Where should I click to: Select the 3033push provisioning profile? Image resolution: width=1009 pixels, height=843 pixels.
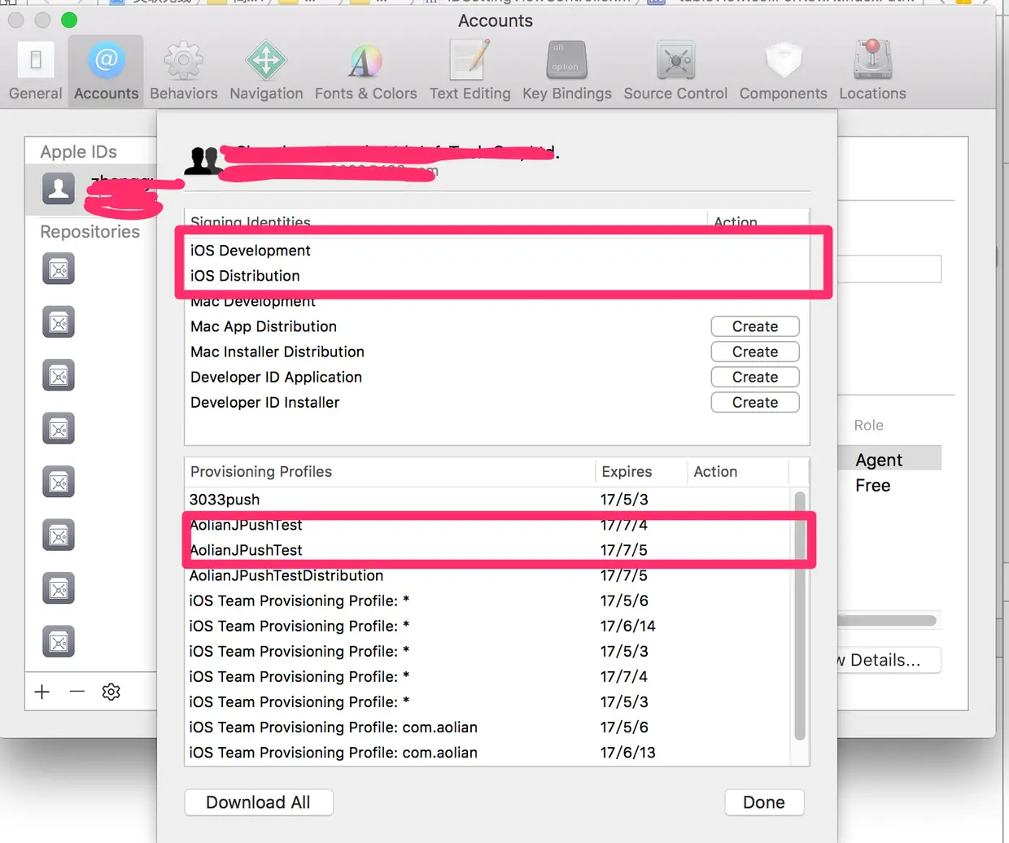click(488, 500)
